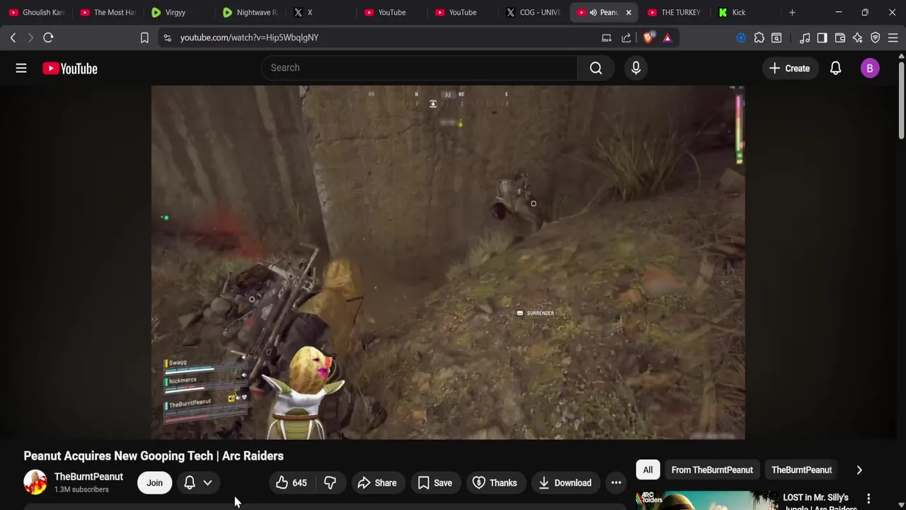Click video title Peanut Acquires New Gooping Tech

tap(154, 455)
